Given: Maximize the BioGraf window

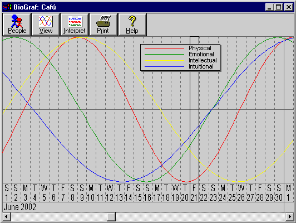Looking at the screenshot, I should 278,7.
